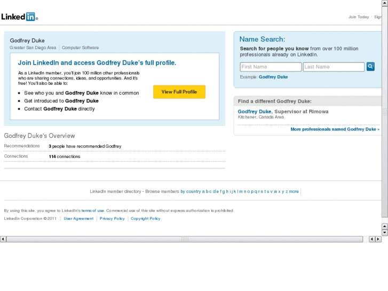
Task: Click the scroll-up arrow just above the bottom down arrow
Action: pos(385,226)
